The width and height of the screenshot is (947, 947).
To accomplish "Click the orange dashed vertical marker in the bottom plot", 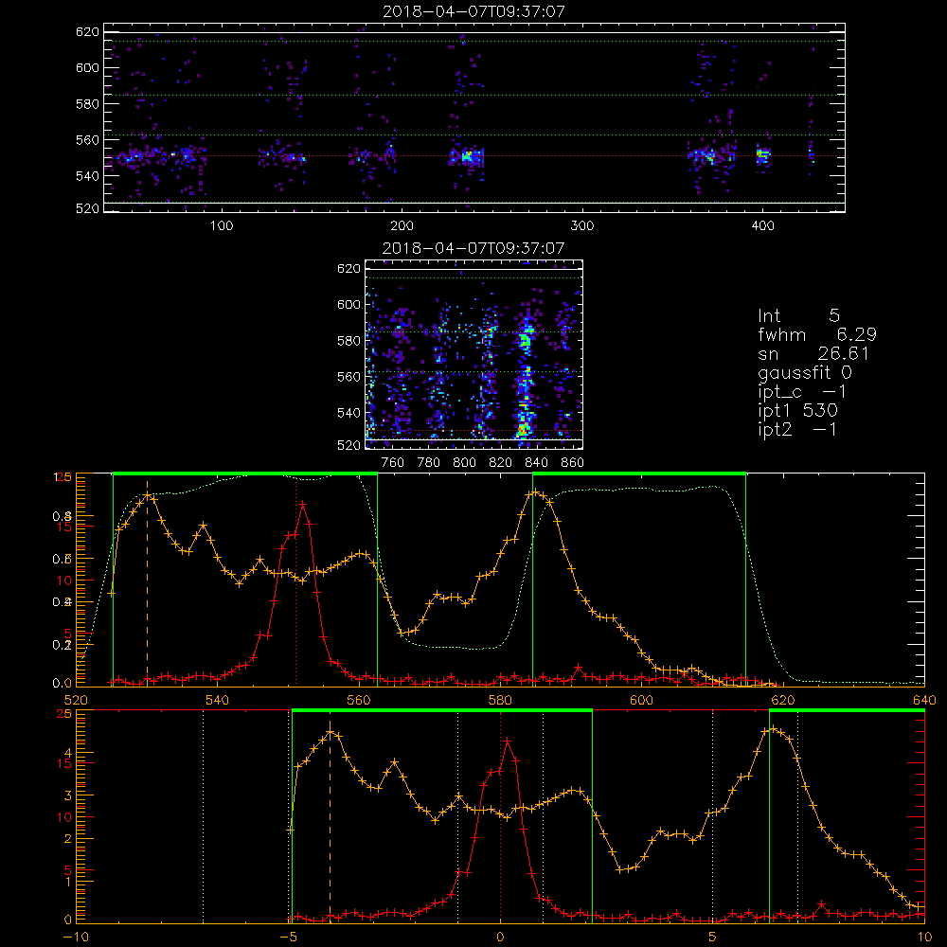I will (x=330, y=820).
